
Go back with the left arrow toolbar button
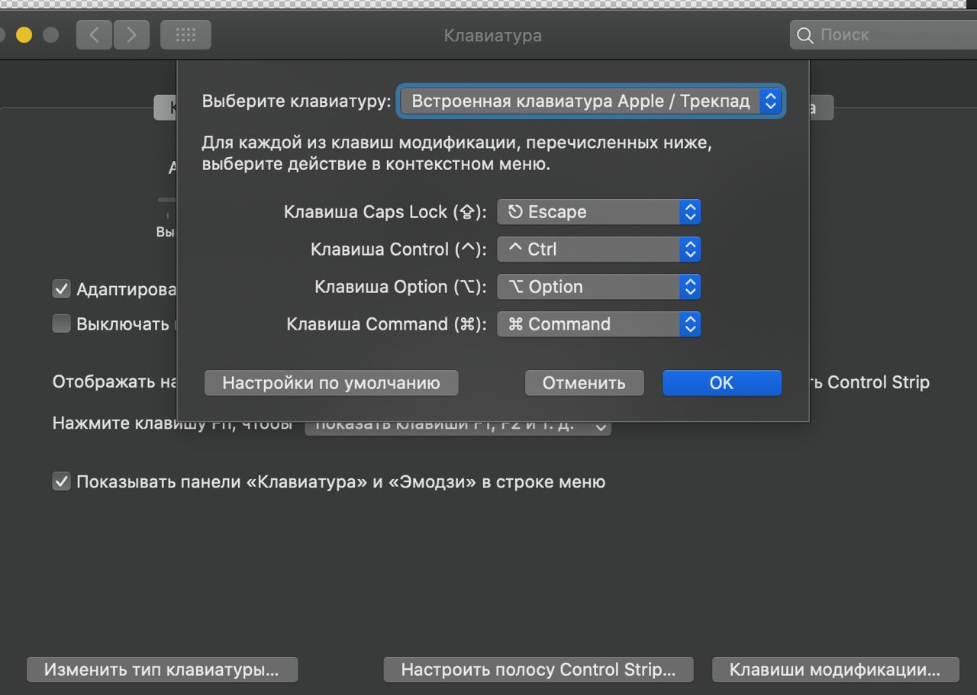coord(95,35)
